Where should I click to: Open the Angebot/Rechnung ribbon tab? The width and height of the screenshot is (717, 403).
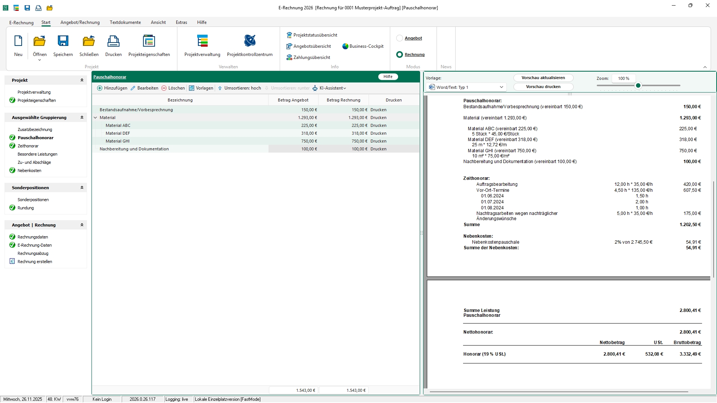80,22
